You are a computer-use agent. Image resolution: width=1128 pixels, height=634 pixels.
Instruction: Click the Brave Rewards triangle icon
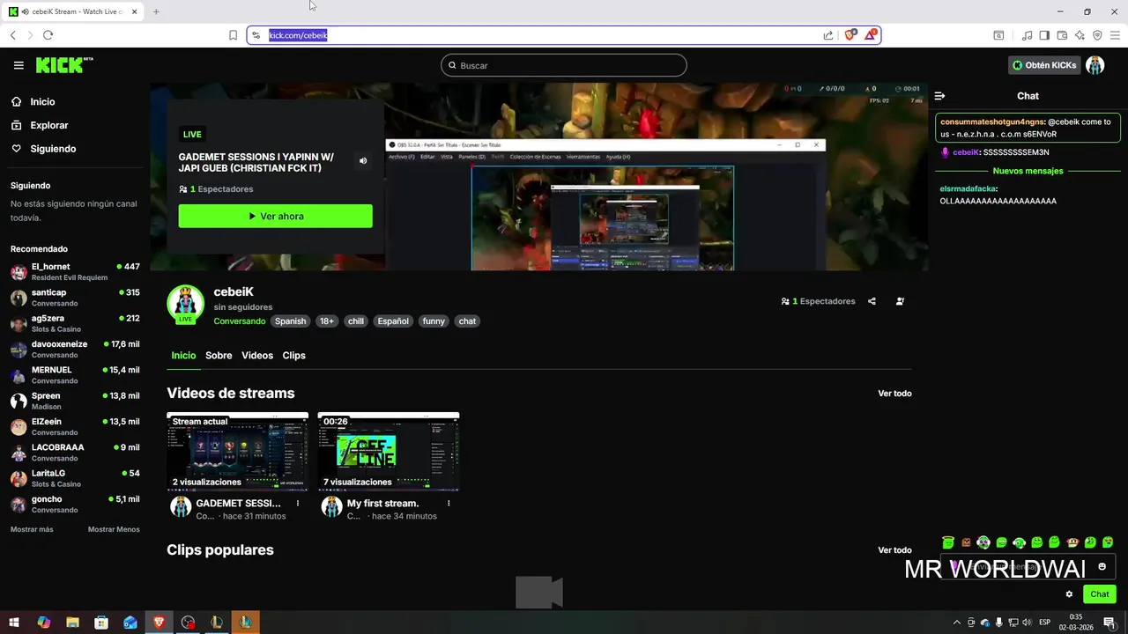point(871,35)
